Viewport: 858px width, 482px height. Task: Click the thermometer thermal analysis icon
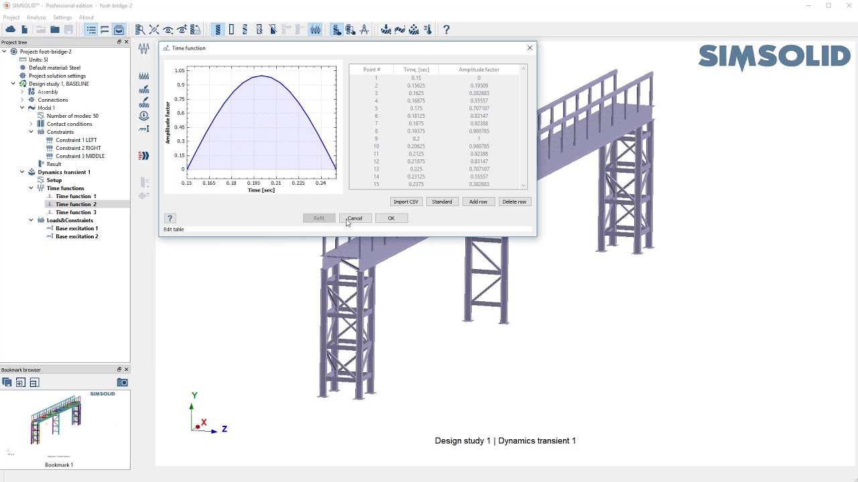tap(428, 29)
